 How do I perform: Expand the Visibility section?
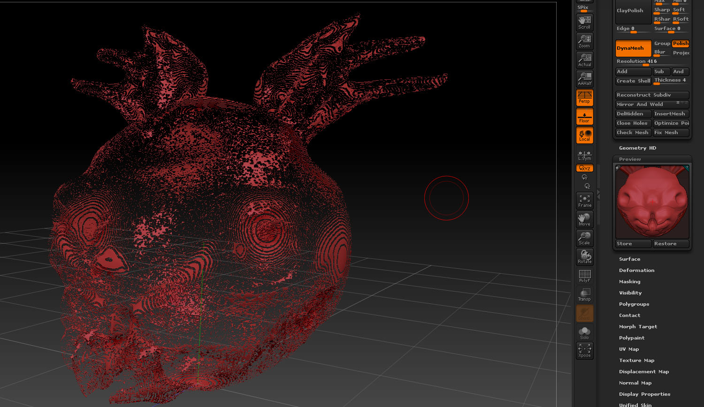(x=630, y=293)
